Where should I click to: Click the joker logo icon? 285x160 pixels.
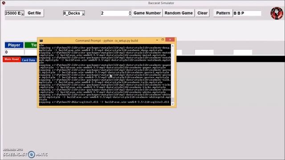click(277, 13)
